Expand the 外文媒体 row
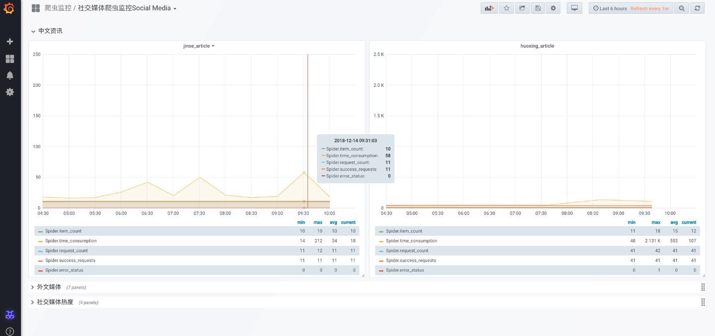 click(46, 287)
